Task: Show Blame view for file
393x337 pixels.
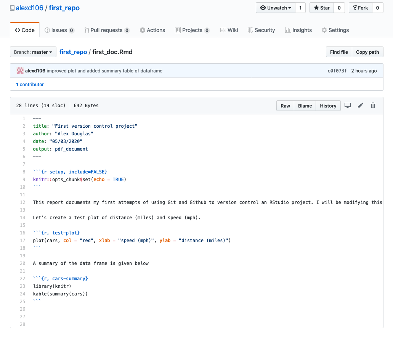Action: [305, 106]
